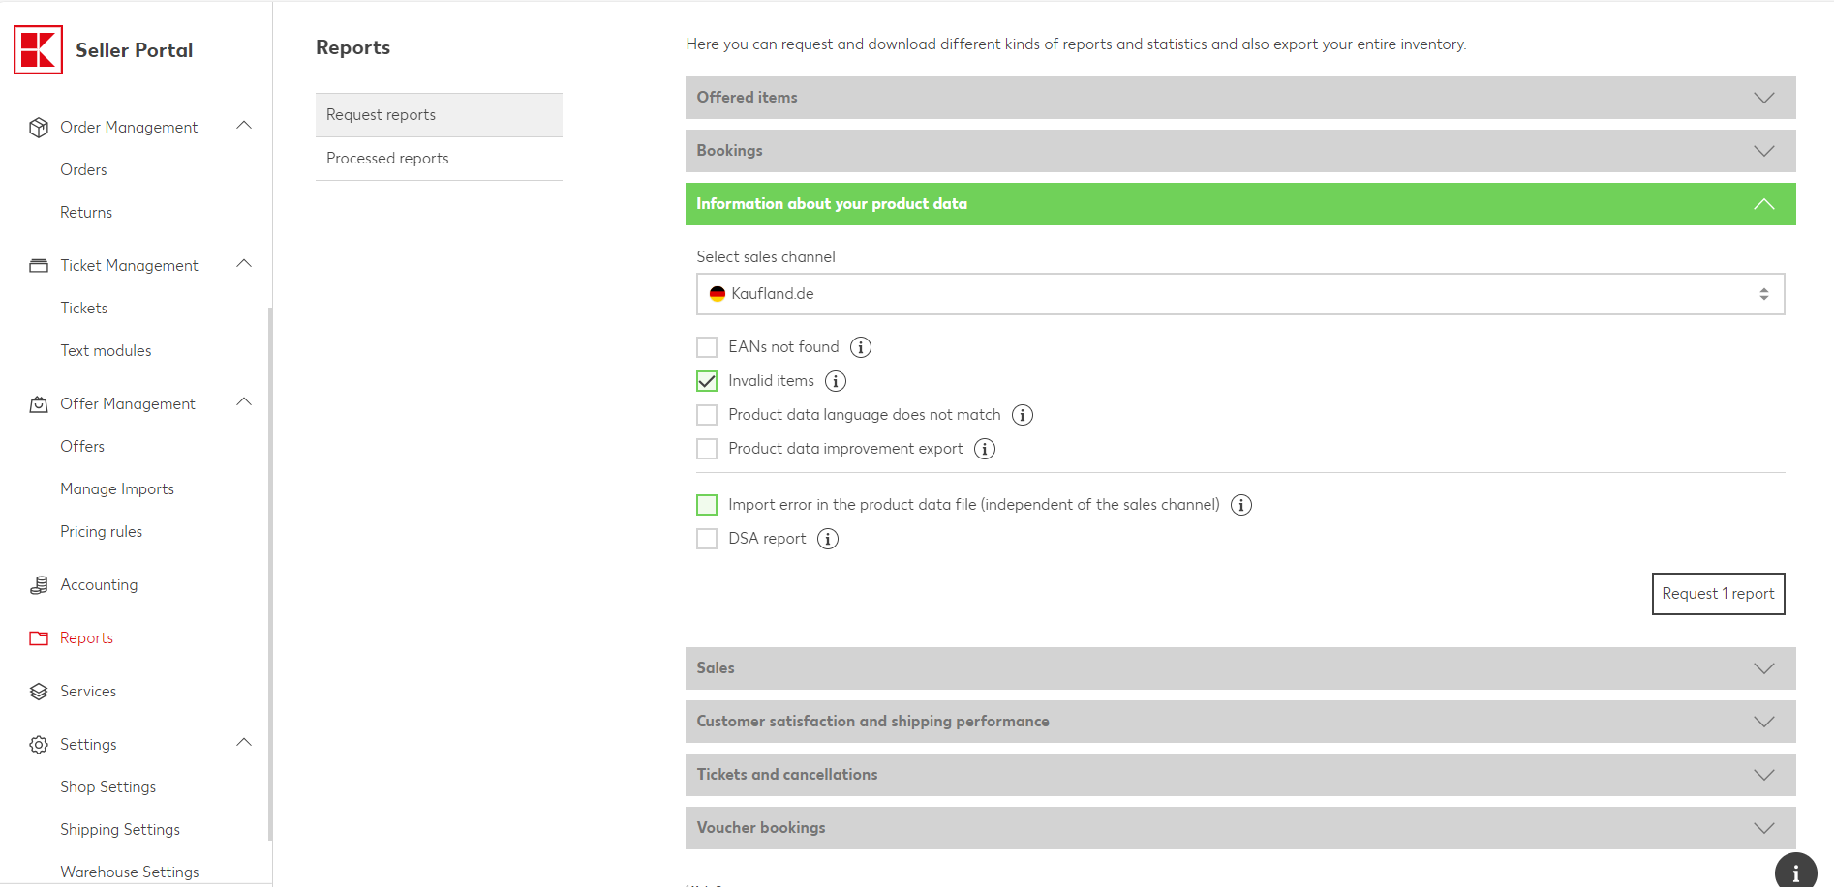Open the Kaufland.de sales channel dropdown

pos(1239,294)
